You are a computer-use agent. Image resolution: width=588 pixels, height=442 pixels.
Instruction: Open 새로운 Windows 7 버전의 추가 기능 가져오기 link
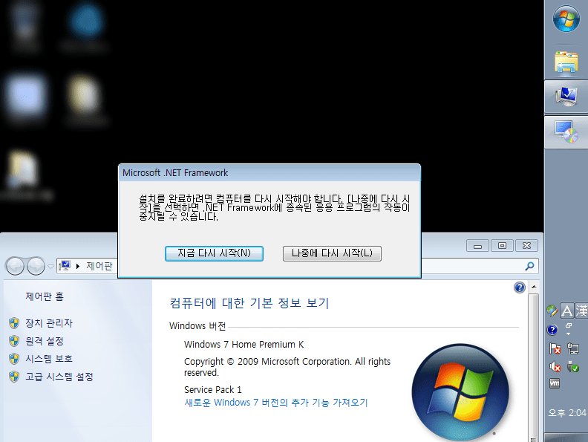(276, 403)
